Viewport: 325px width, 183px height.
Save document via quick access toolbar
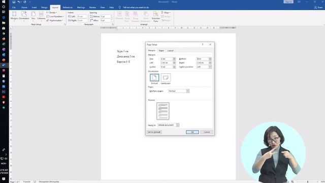coord(14,2)
